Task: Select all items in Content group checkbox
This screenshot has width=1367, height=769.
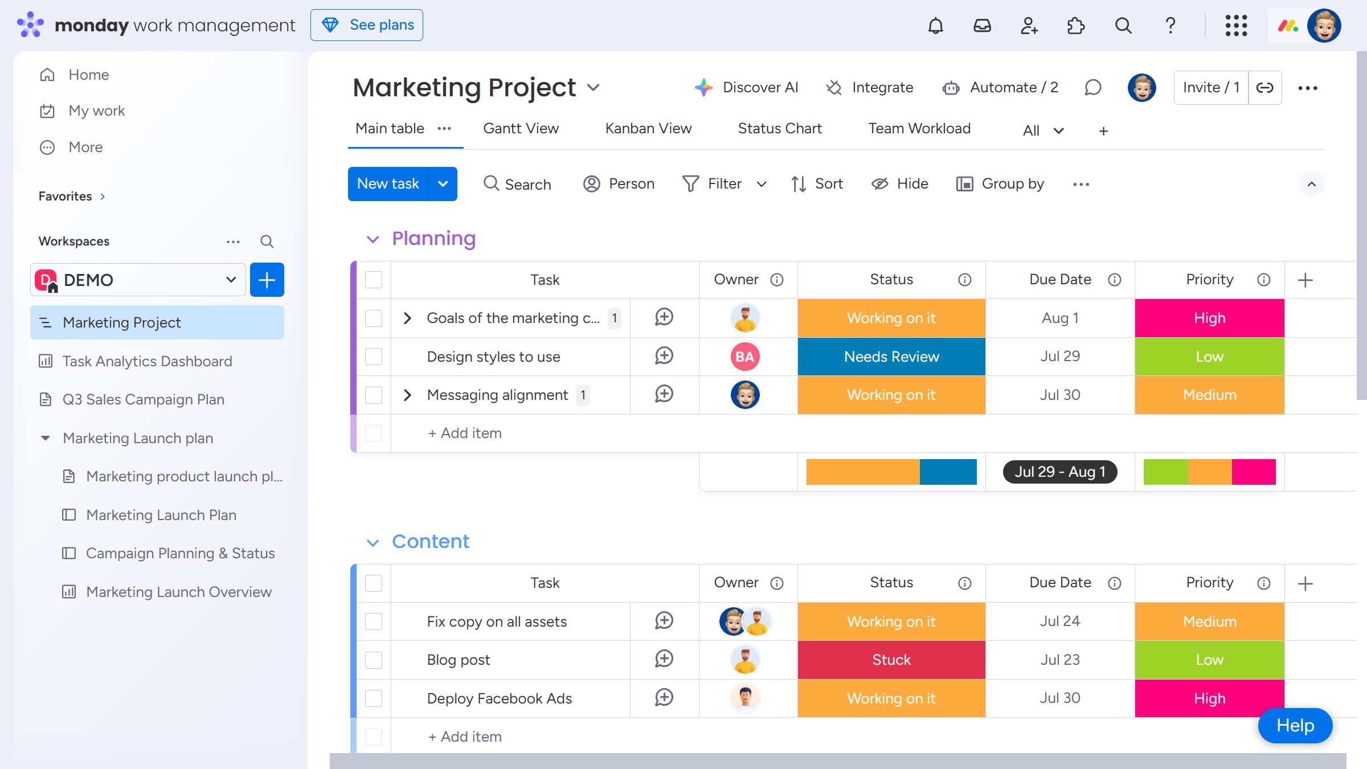Action: click(374, 583)
